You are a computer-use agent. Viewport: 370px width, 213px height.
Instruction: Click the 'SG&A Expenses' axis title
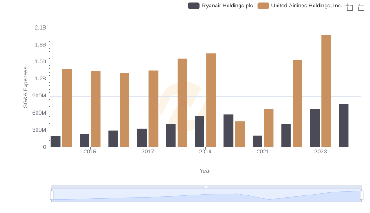[25, 87]
